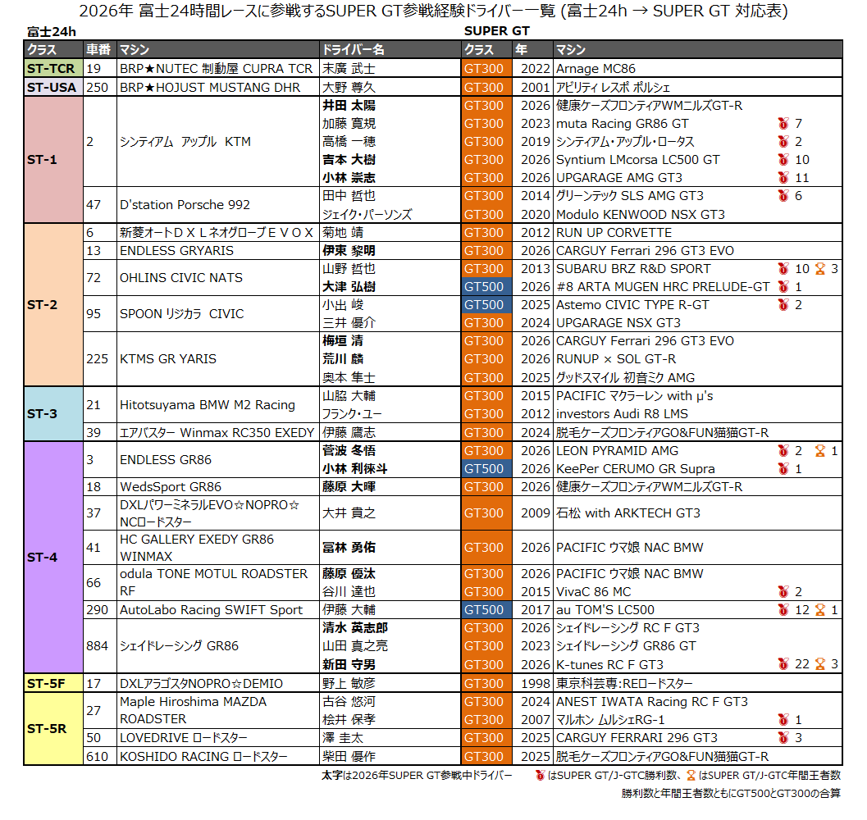Click the medal icon beside グリーンテック SLS AMG GT3
The width and height of the screenshot is (867, 820).
pyautogui.click(x=783, y=196)
